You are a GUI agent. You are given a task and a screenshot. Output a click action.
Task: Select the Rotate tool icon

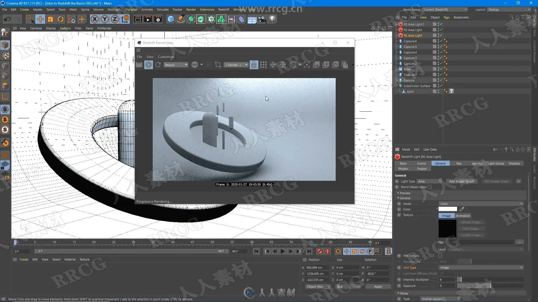click(60, 19)
